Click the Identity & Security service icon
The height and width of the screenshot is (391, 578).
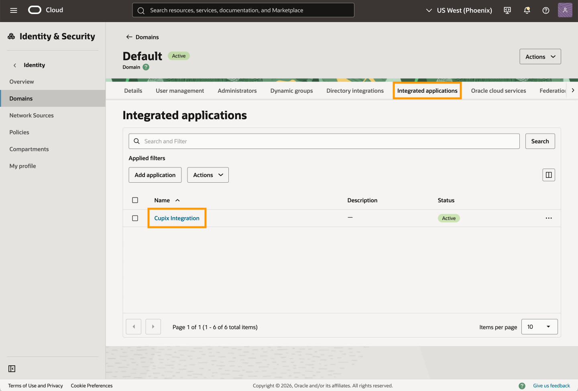click(11, 37)
